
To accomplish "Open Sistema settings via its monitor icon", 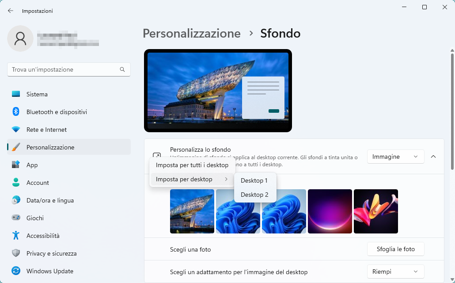I will click(x=16, y=94).
